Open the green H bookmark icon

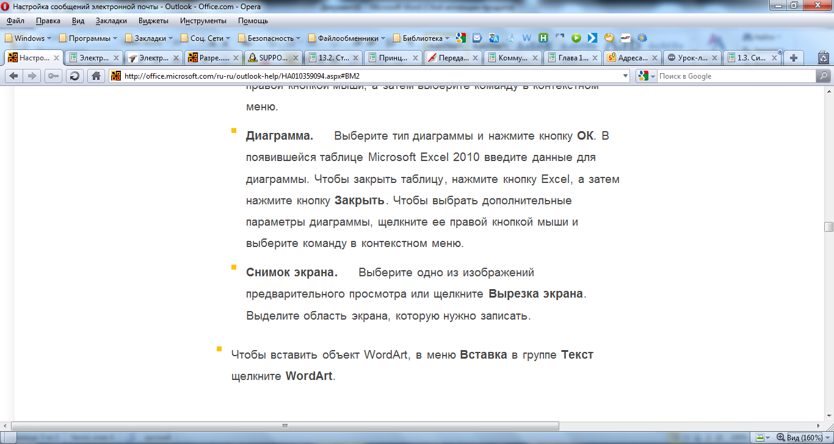(543, 38)
